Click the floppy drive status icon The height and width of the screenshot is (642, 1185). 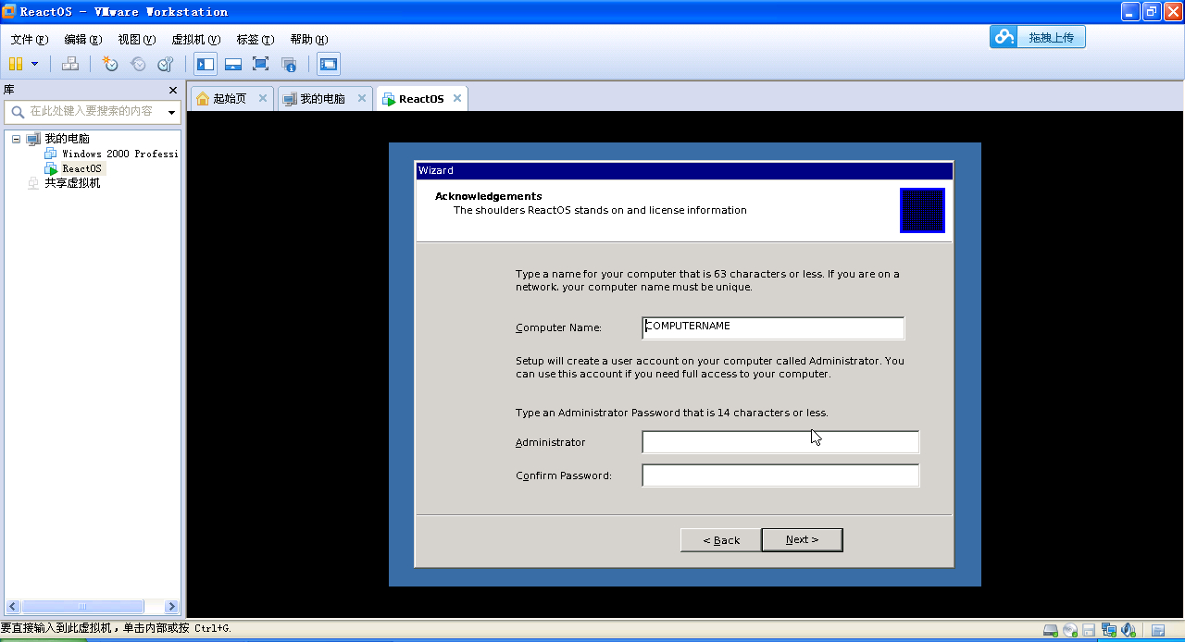[x=1090, y=631]
